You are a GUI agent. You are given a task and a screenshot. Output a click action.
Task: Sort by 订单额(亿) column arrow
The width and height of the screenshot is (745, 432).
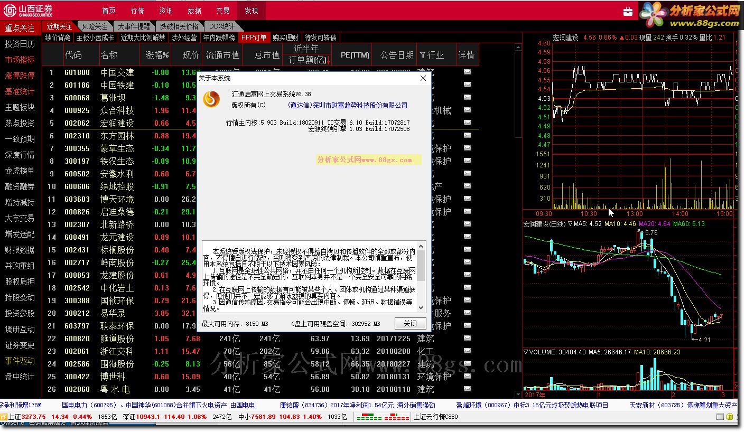tap(328, 60)
